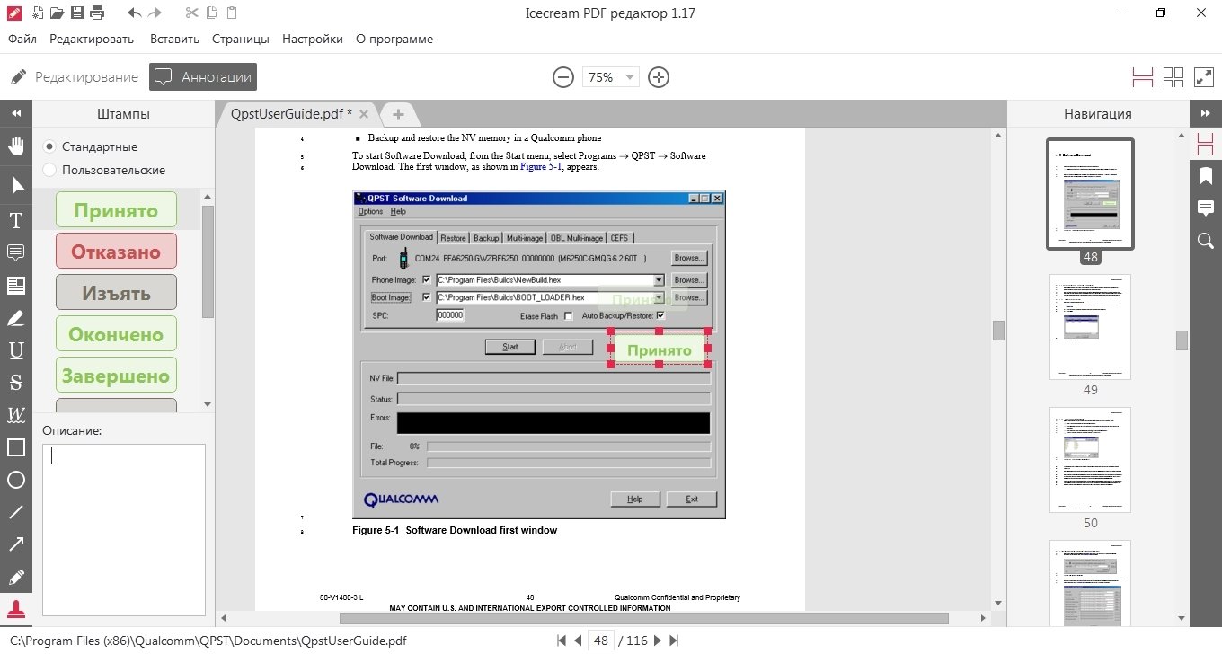Select the Hand pan tool

[x=15, y=146]
